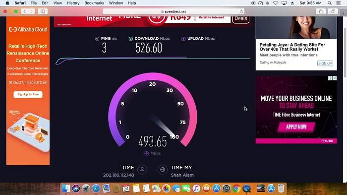The image size is (347, 195).
Task: Open Finder from the Dock
Action: (x=66, y=189)
